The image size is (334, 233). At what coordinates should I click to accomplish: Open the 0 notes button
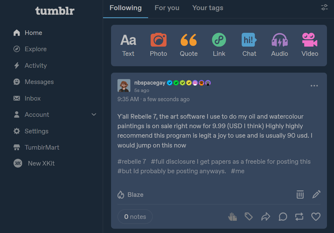(x=135, y=217)
